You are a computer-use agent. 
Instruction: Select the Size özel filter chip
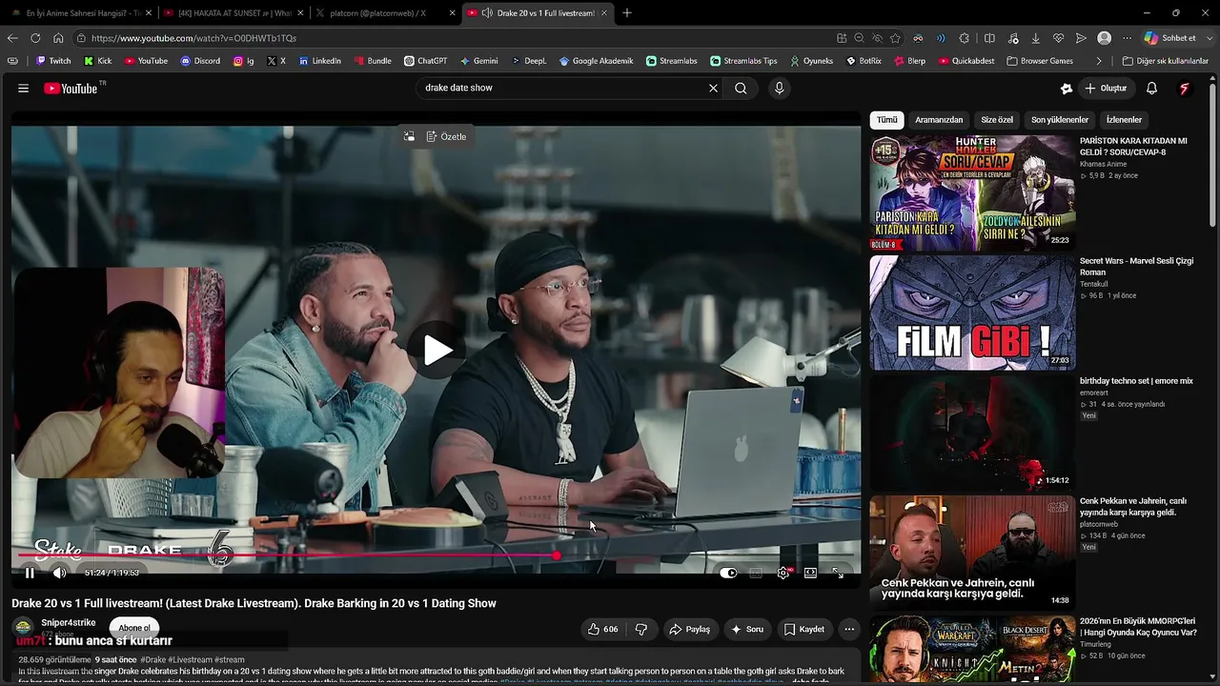click(x=997, y=120)
